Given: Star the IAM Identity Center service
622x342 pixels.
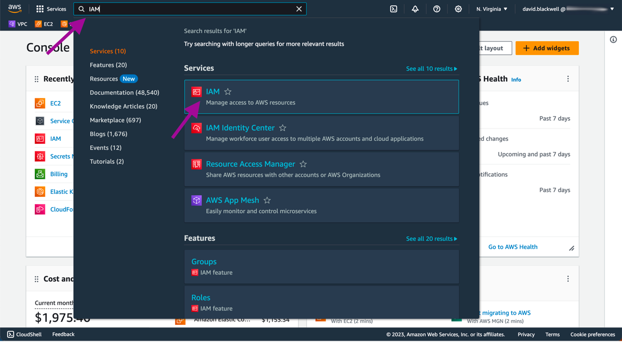Looking at the screenshot, I should pos(283,128).
